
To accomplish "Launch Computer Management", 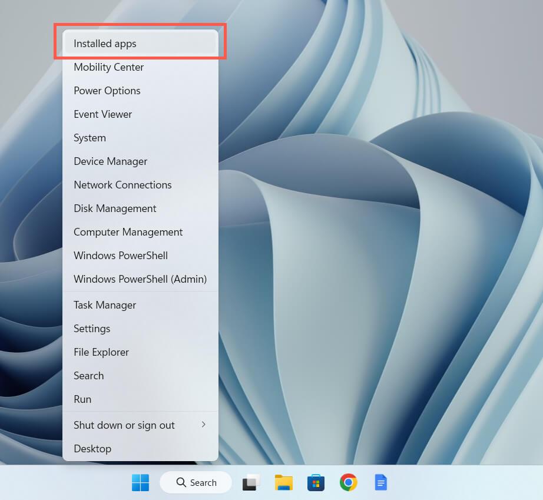I will 140,232.
